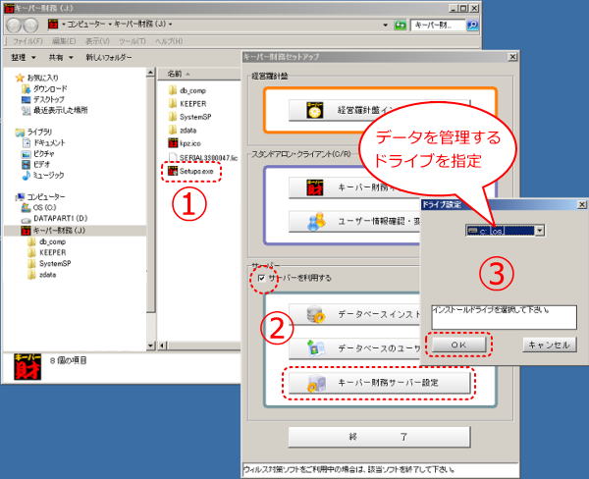This screenshot has width=589, height=479.
Task: Click コンピューター segment in address bar
Action: click(x=86, y=25)
